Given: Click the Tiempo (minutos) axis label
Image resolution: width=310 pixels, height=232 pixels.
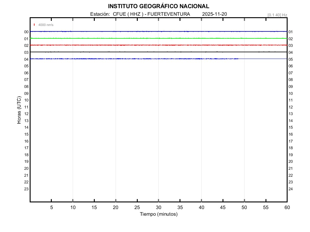Looking at the screenshot, I should pos(158,214).
